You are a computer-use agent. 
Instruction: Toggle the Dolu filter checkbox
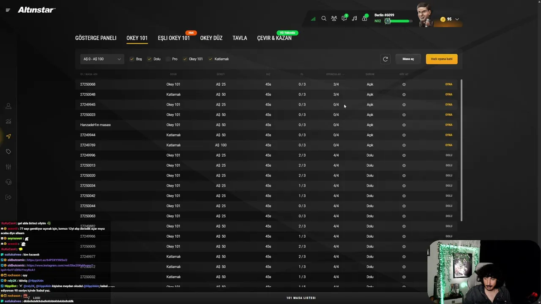click(149, 59)
